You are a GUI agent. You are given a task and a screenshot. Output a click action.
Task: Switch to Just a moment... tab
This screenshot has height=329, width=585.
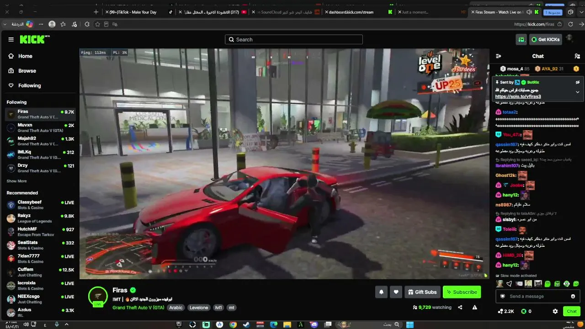pyautogui.click(x=431, y=12)
